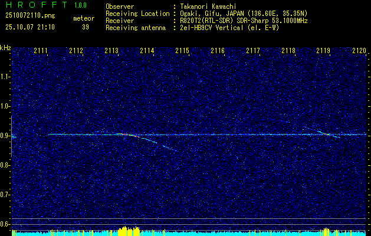The height and width of the screenshot is (236, 371).
Task: Click the HROFFT title text
Action: point(36,5)
